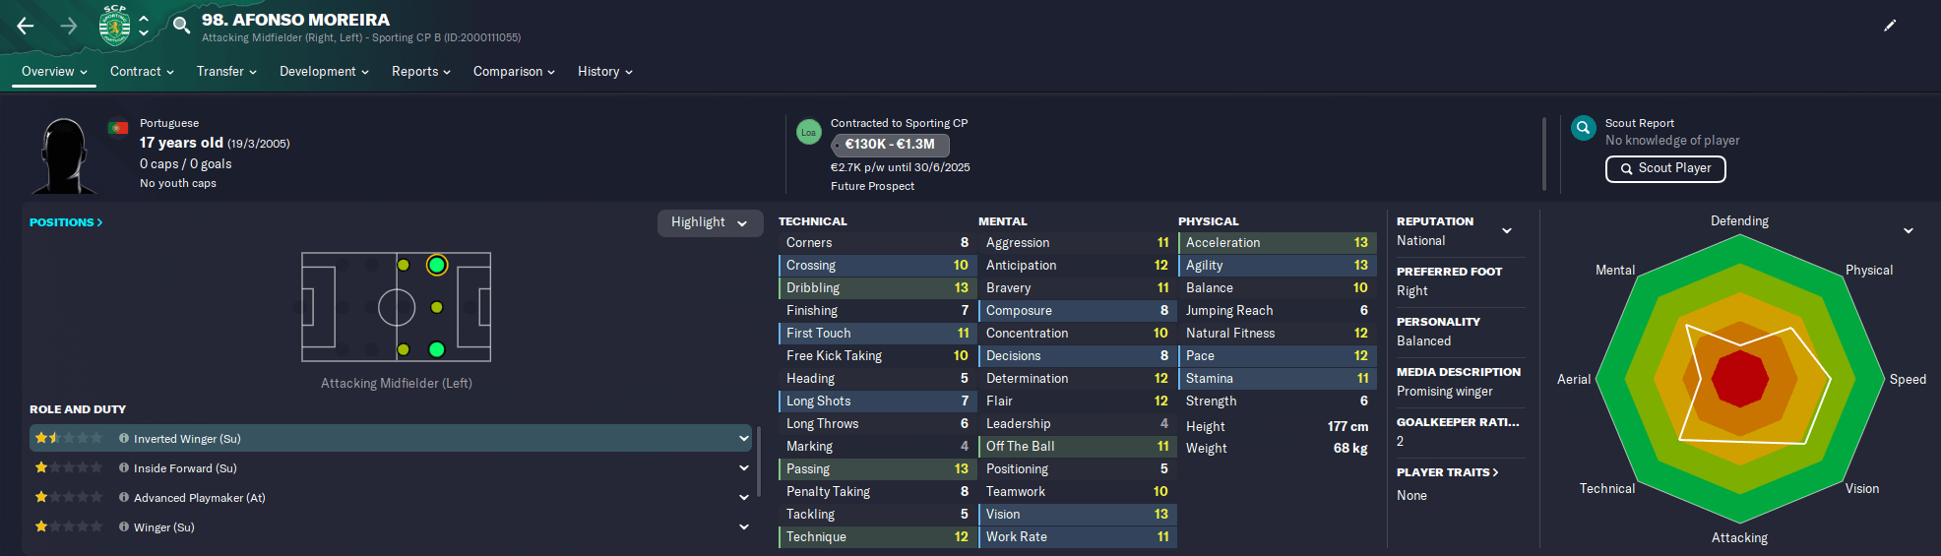Click the pencil edit icon
1941x556 pixels.
pyautogui.click(x=1890, y=26)
